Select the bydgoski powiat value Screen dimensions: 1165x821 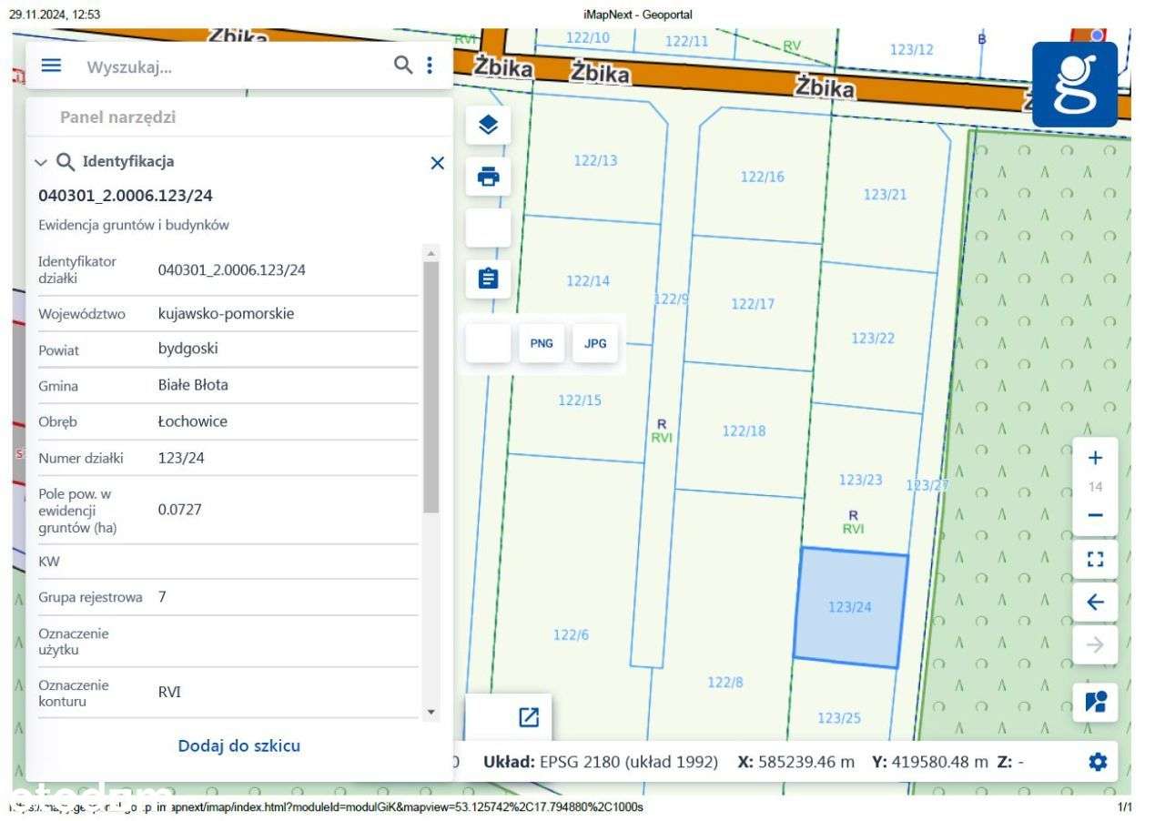187,349
